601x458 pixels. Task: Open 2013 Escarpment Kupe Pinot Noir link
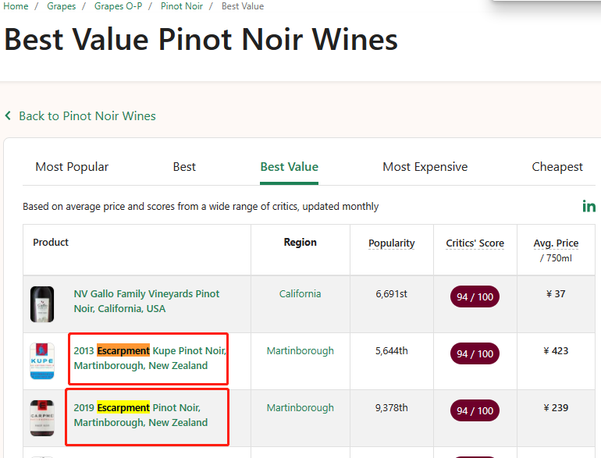coord(150,358)
